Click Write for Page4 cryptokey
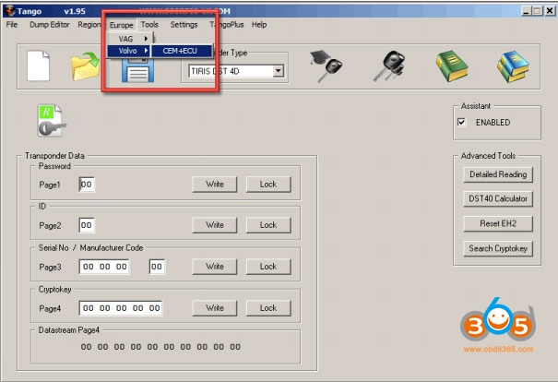The image size is (558, 382). 215,308
